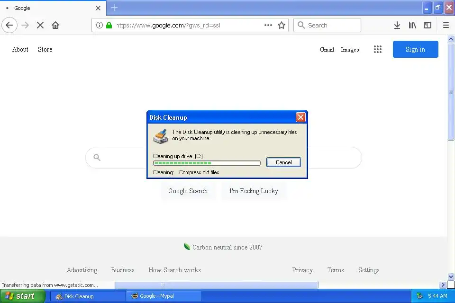455x303 pixels.
Task: Open a new tab with plus button
Action: (114, 8)
